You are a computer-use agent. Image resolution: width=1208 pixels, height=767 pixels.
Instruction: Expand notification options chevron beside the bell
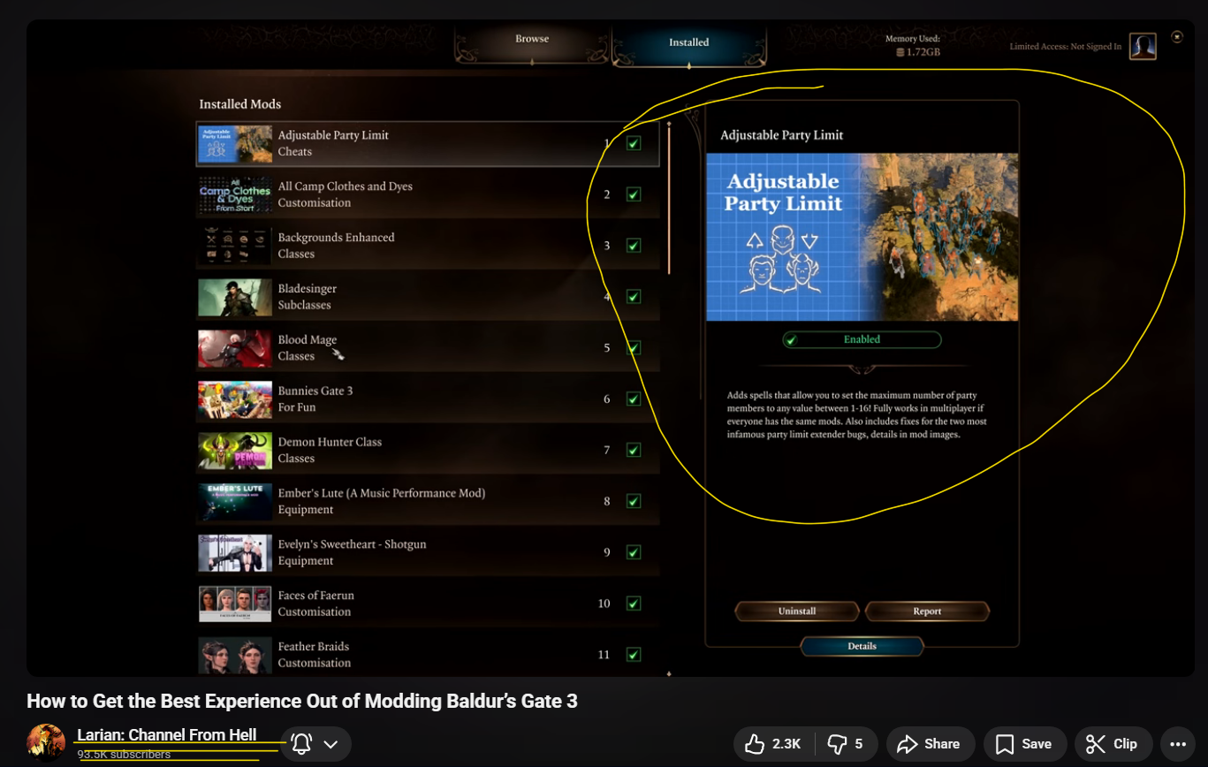pyautogui.click(x=331, y=744)
